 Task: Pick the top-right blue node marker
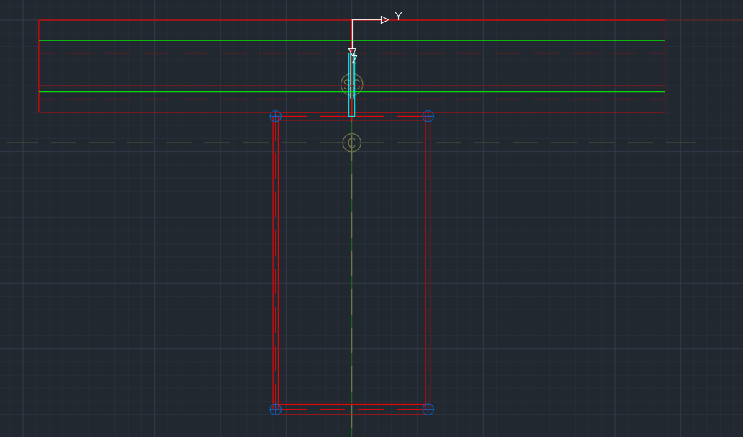point(428,116)
